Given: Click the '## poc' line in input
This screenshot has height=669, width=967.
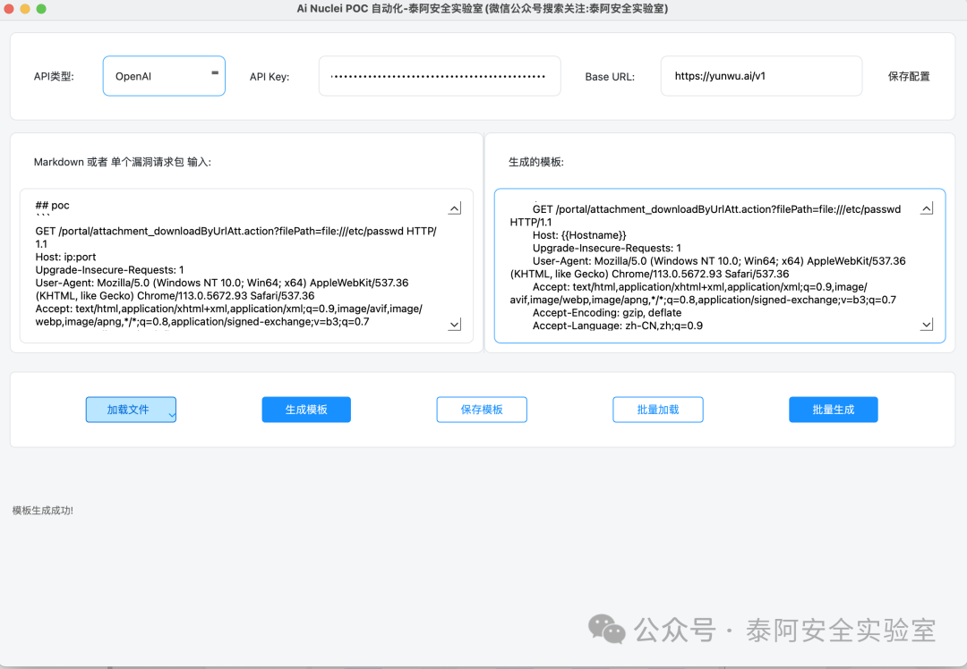Looking at the screenshot, I should [53, 205].
